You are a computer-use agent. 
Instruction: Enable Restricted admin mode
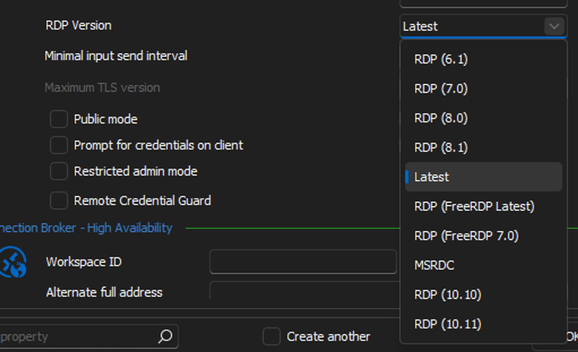point(58,171)
